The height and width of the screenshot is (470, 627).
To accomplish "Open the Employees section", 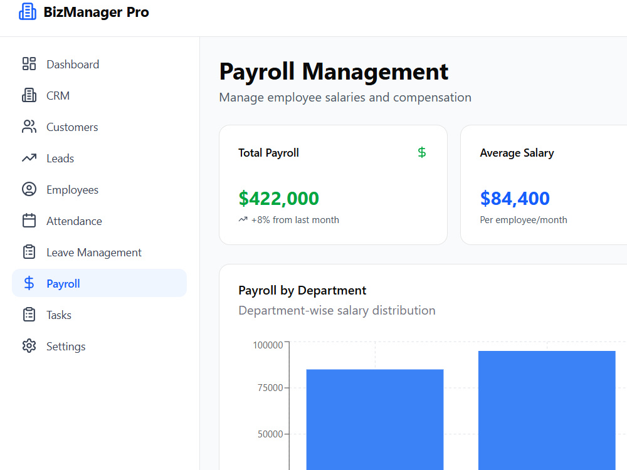I will click(100, 189).
